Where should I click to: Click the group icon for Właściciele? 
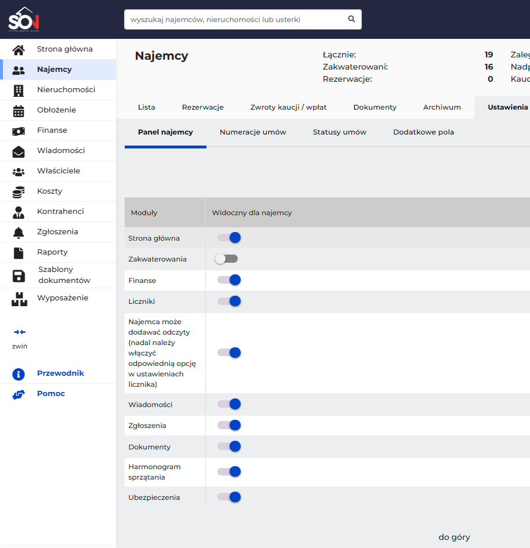pos(19,172)
